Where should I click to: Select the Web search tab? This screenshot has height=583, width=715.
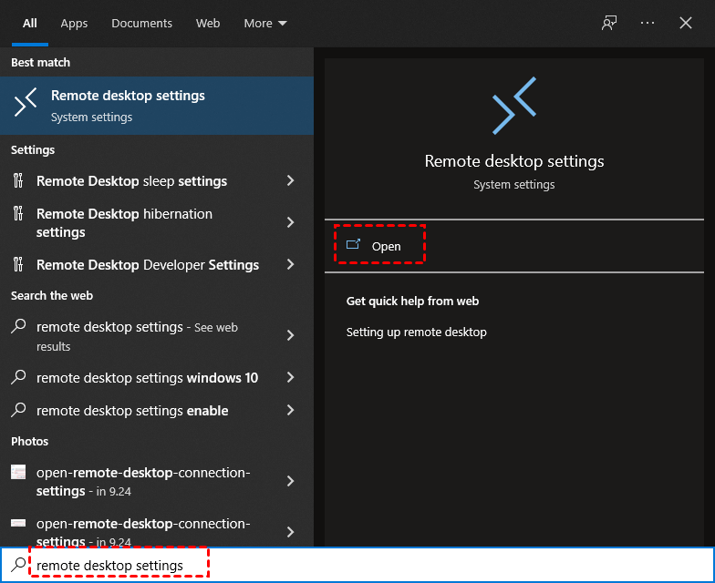[x=208, y=23]
